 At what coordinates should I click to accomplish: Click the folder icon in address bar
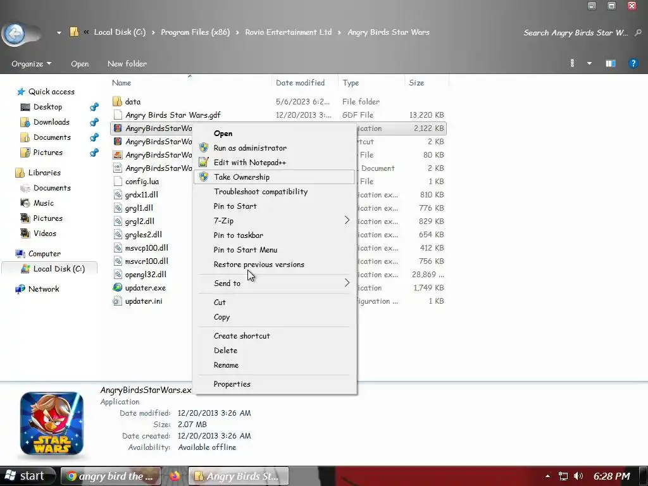click(x=74, y=32)
